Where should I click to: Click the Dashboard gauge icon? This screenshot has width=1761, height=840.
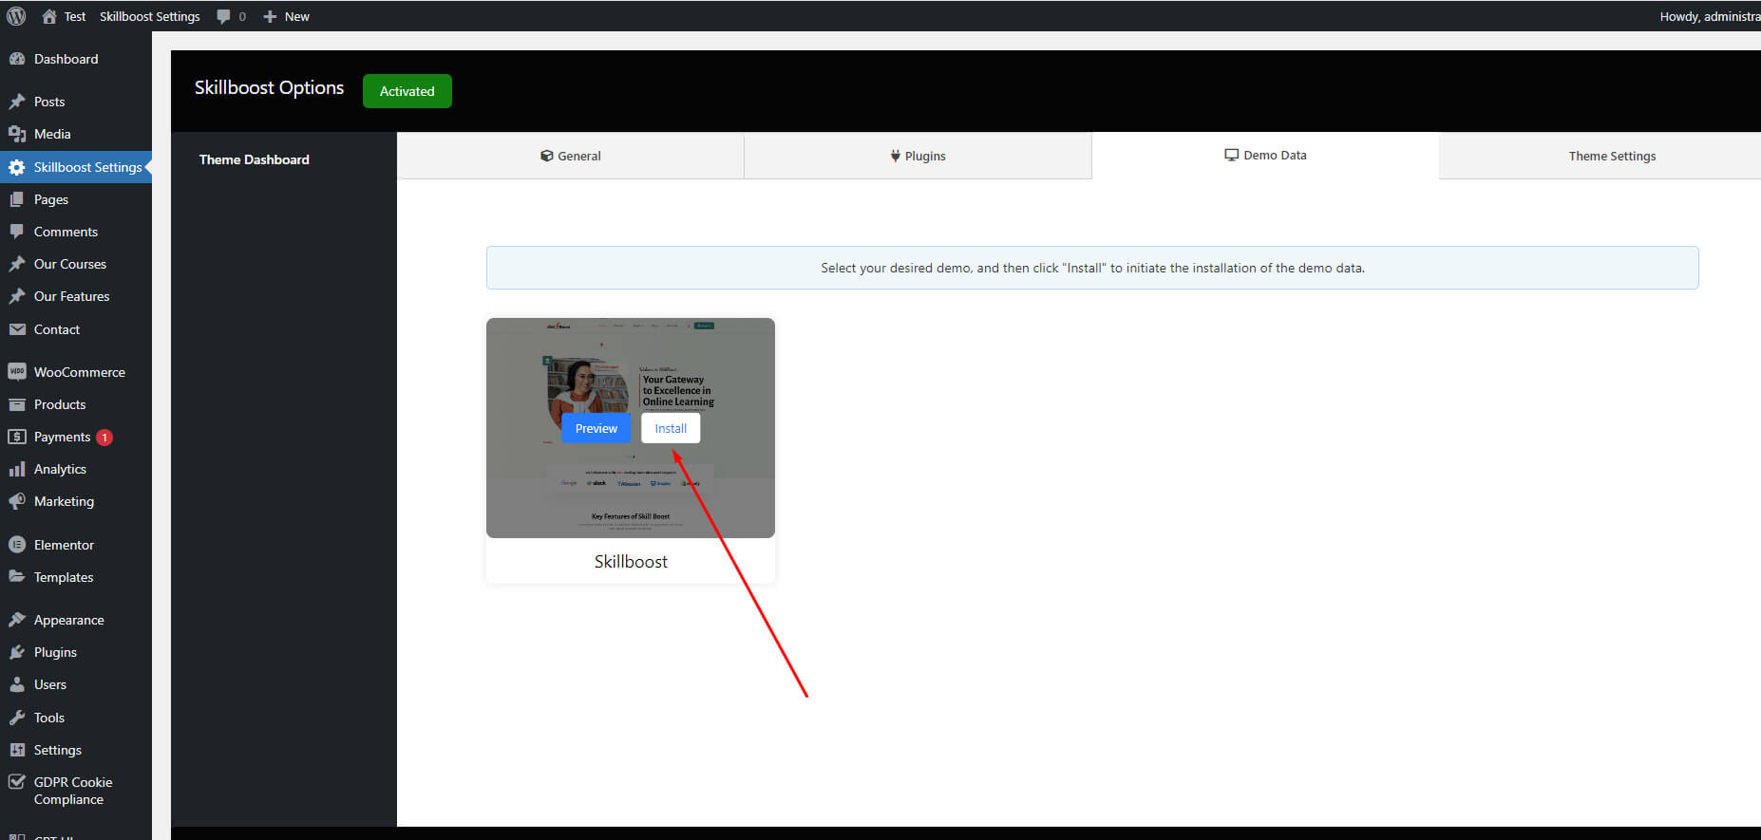point(17,59)
